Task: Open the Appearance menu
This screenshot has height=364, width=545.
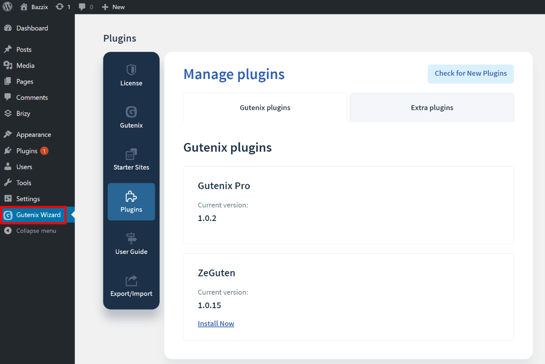Action: 37,135
